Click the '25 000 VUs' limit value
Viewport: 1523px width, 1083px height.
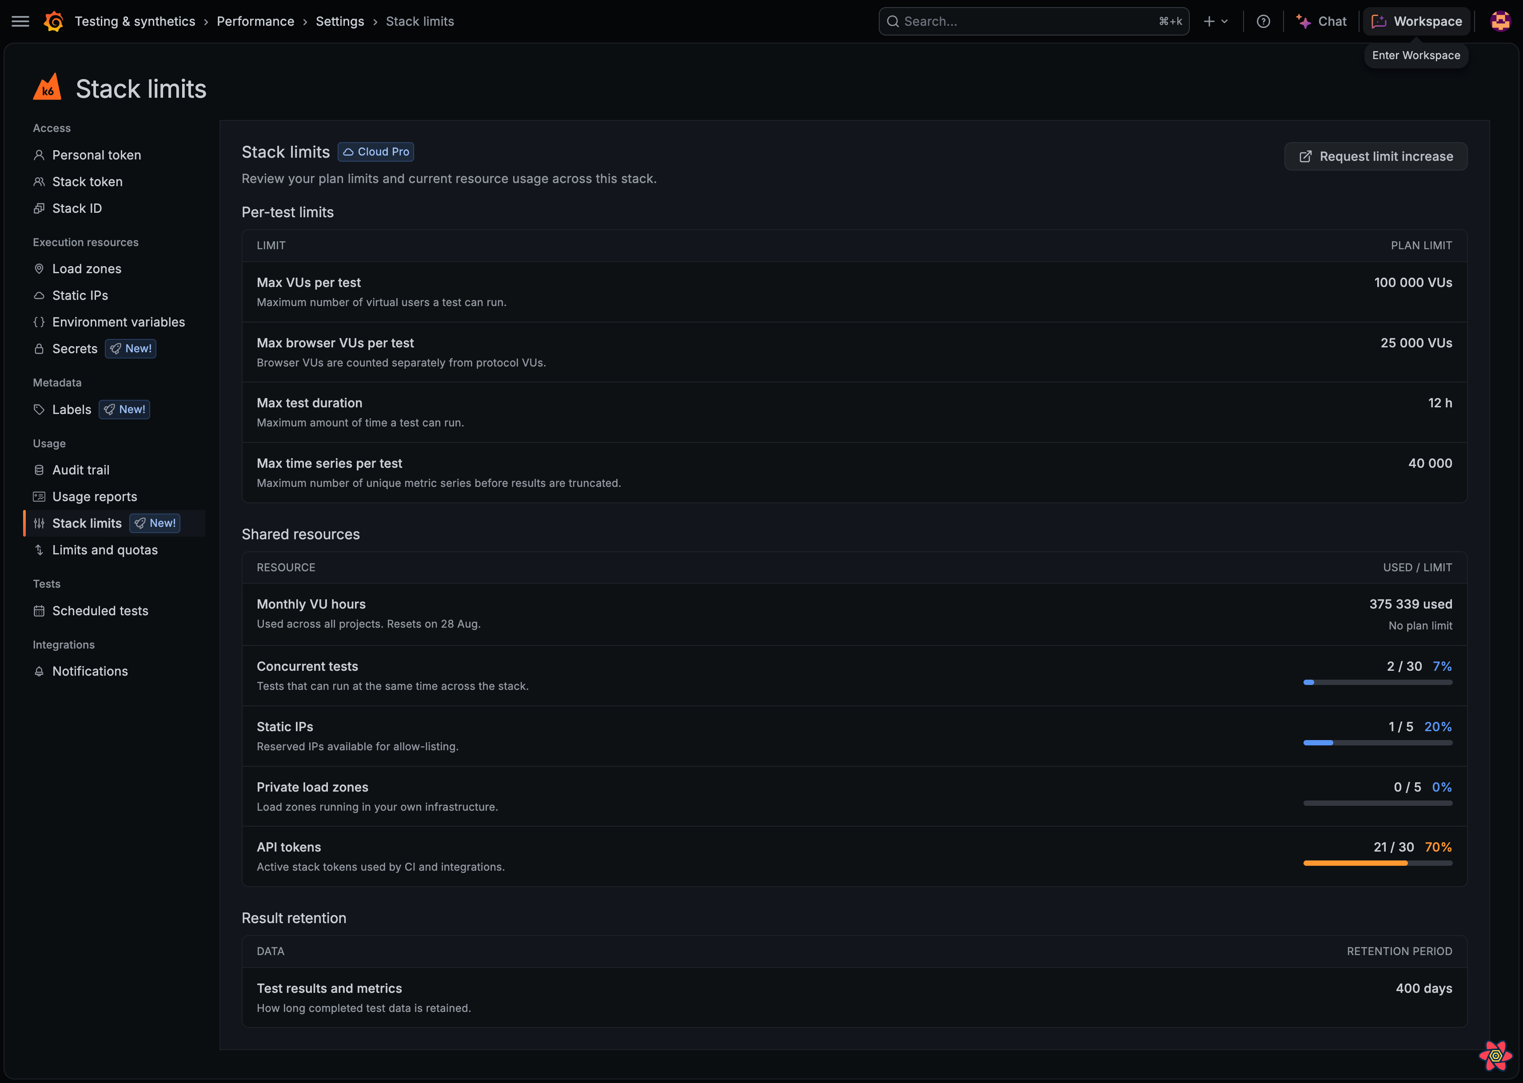point(1416,343)
